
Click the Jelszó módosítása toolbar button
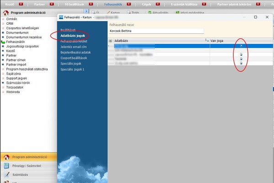[190, 12]
